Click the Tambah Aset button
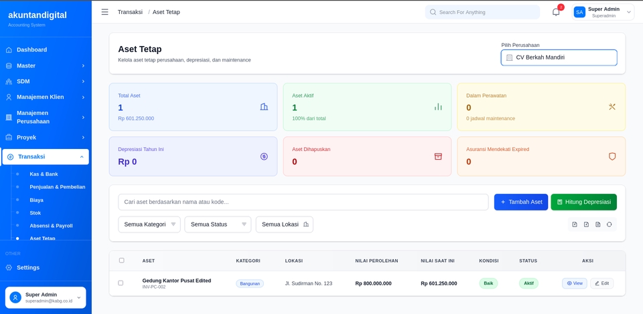The height and width of the screenshot is (314, 643). click(520, 202)
